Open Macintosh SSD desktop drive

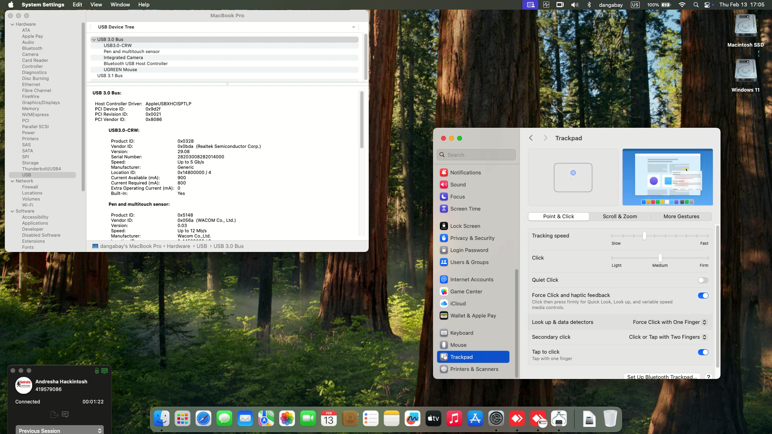745,31
